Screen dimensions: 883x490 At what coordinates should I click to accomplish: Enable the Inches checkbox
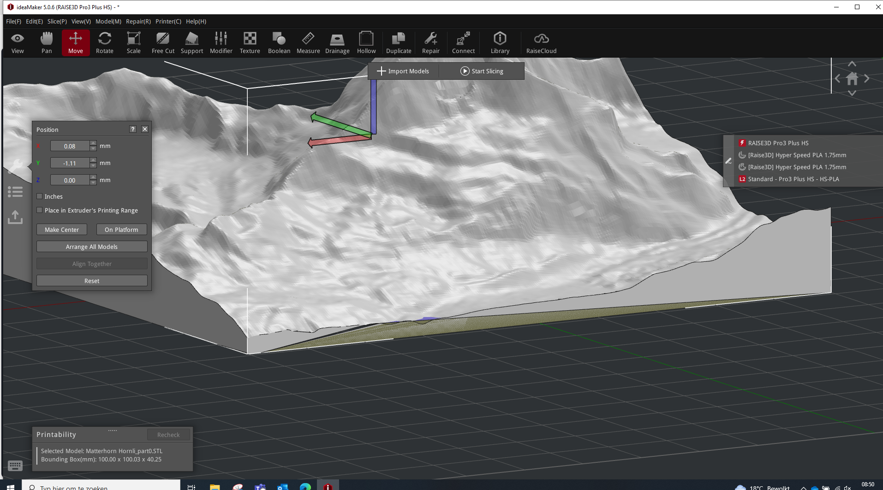click(x=40, y=196)
